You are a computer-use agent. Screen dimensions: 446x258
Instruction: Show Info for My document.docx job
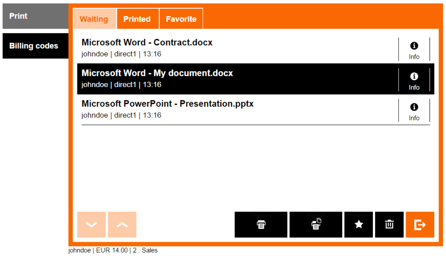414,80
